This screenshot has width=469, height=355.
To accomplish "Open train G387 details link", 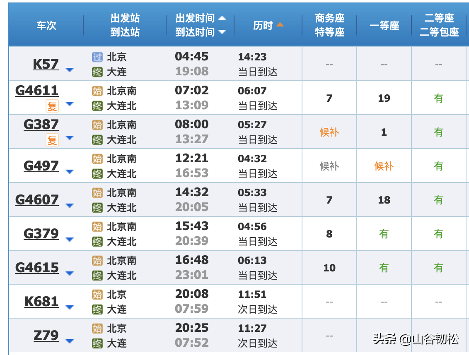I will (41, 124).
